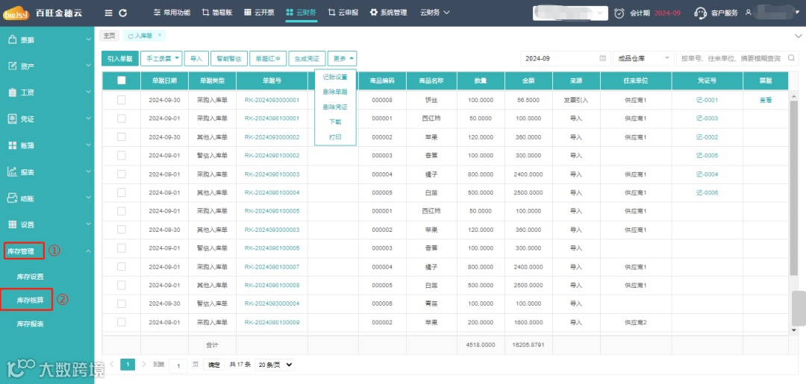Click the bwjsy logo icon

17,13
